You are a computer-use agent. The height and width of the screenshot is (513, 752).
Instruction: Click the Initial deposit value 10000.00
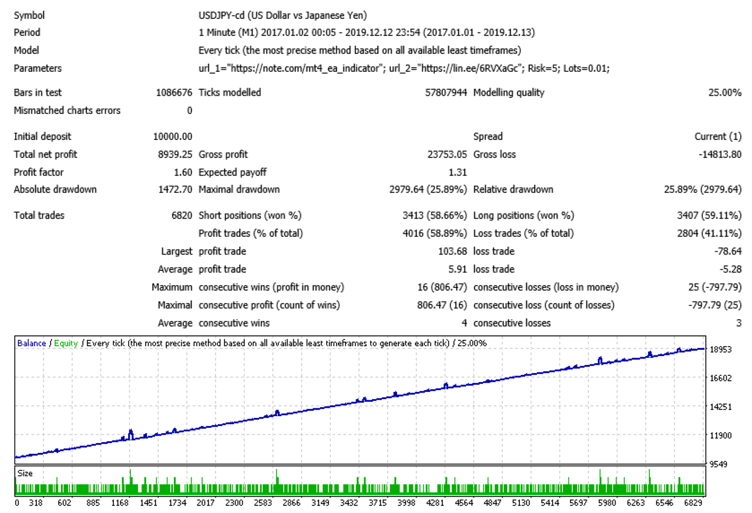coord(173,137)
